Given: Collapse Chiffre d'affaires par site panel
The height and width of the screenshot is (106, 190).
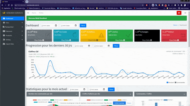Looking at the screenshot, I should [130, 94].
